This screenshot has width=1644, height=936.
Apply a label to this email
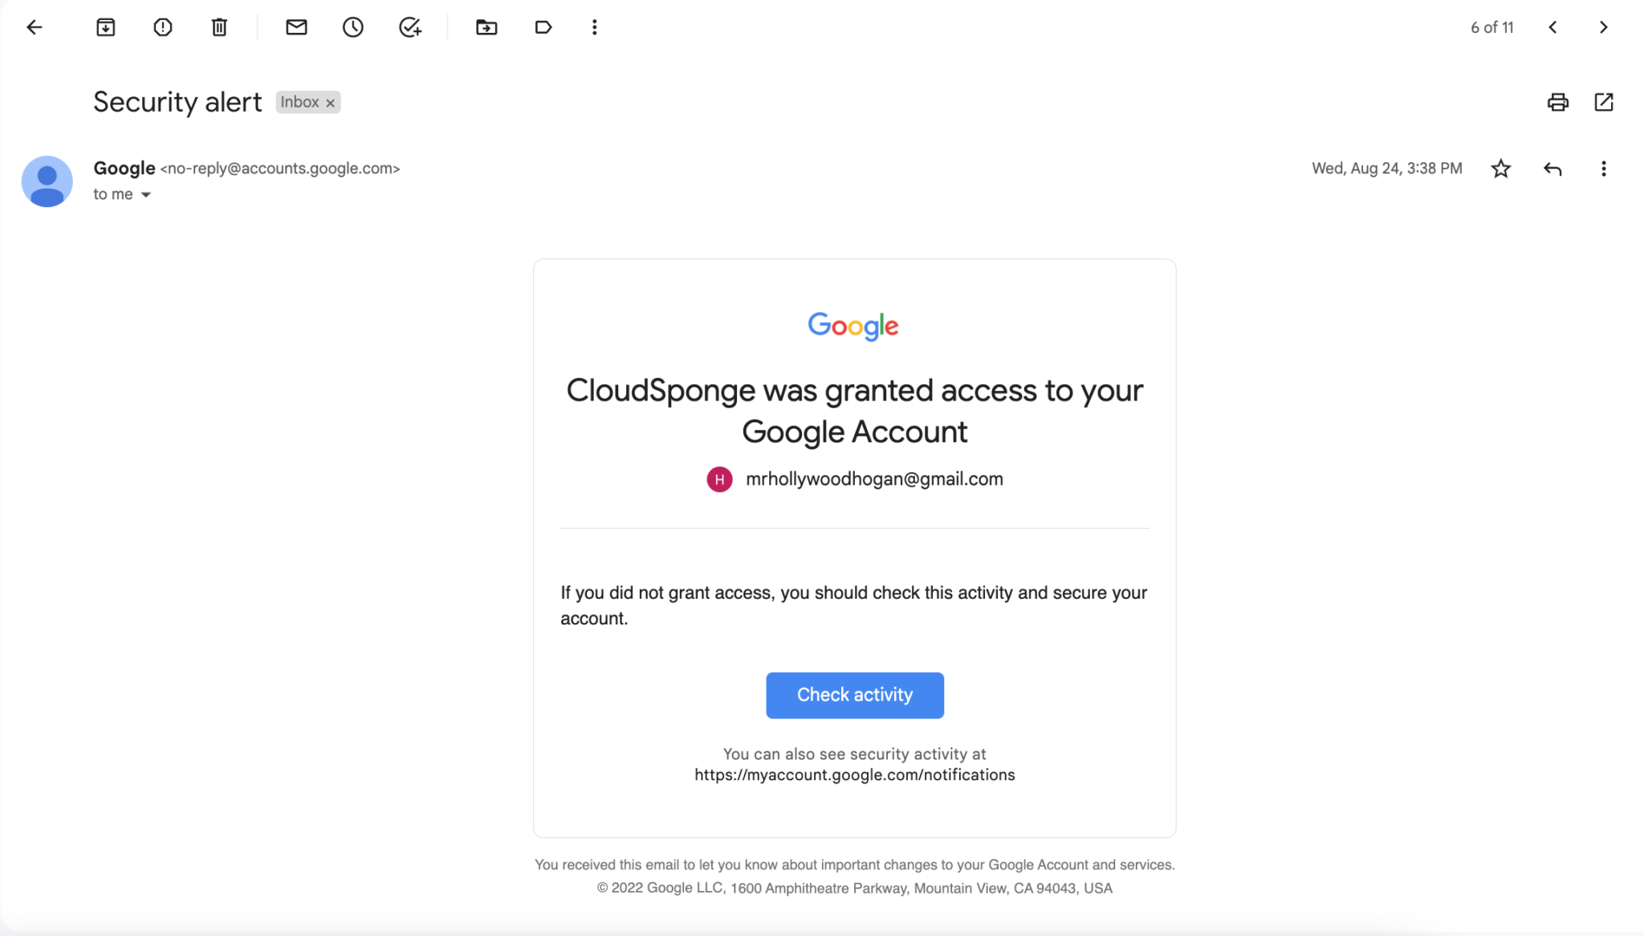543,26
